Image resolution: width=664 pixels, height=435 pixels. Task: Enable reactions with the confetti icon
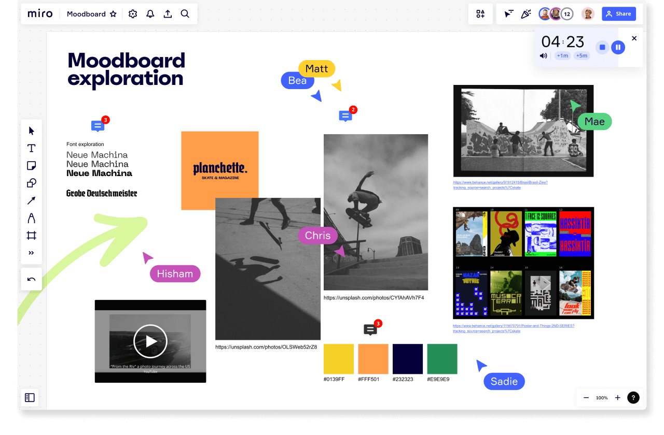pyautogui.click(x=526, y=14)
